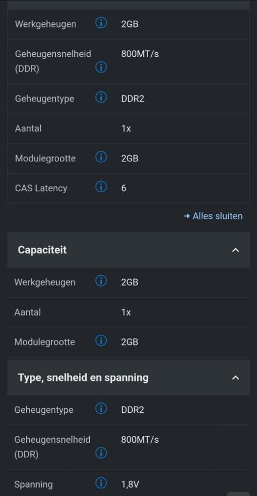Open info icon for lower Geheugensnelheid (DDR)
This screenshot has height=496, width=257.
[101, 453]
